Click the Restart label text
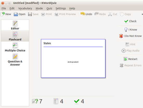The image size is (143, 108). pyautogui.click(x=133, y=59)
